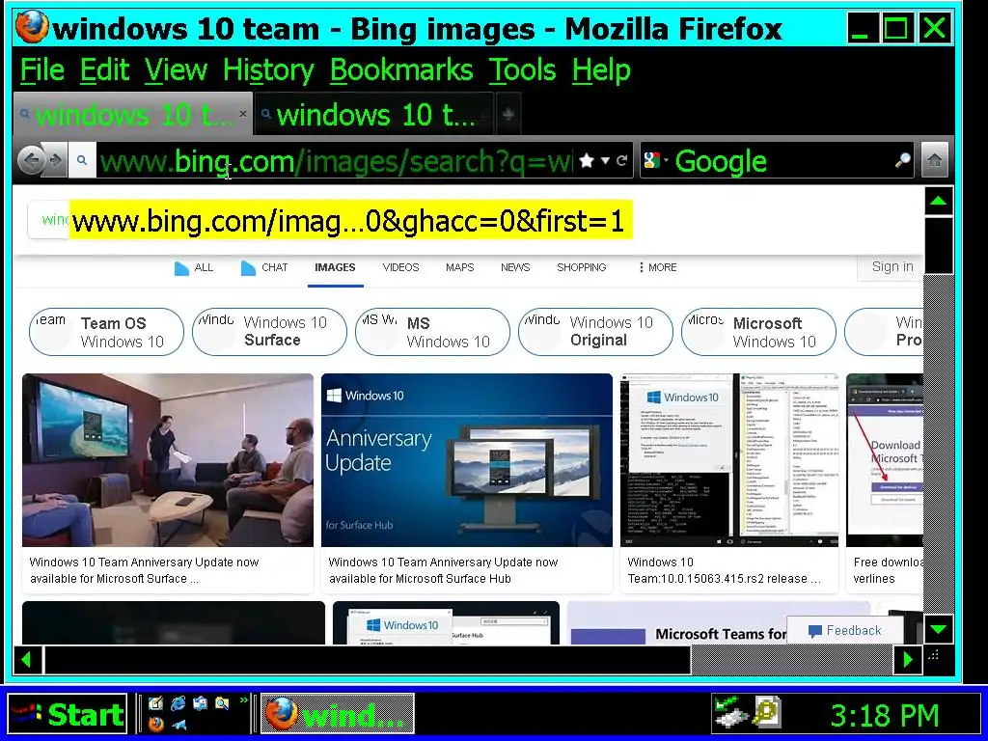
Task: Go to the Firefox home page icon
Action: point(934,161)
